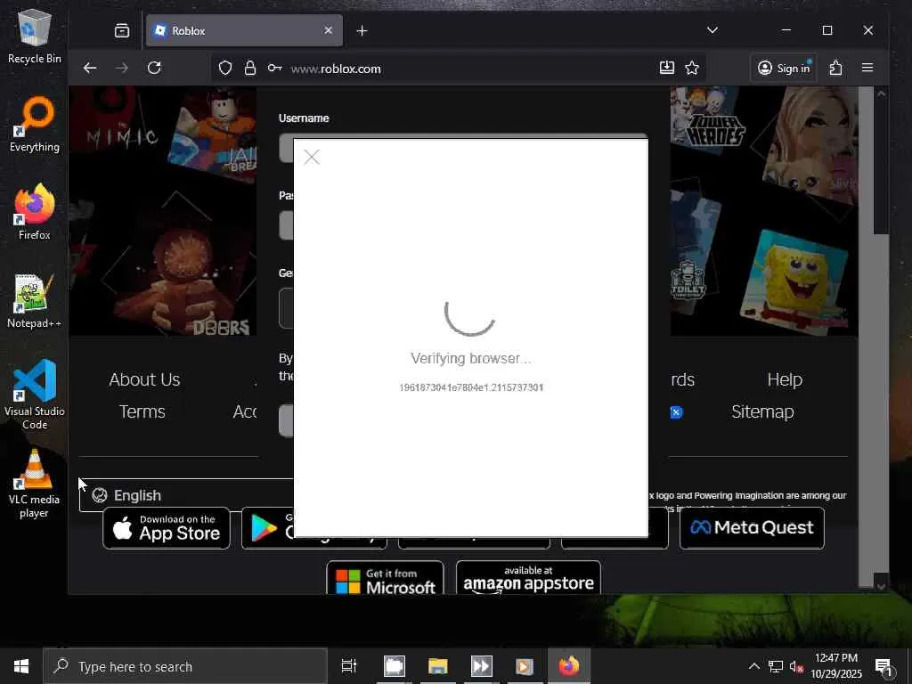Select the Roblox browser tab

click(x=244, y=30)
